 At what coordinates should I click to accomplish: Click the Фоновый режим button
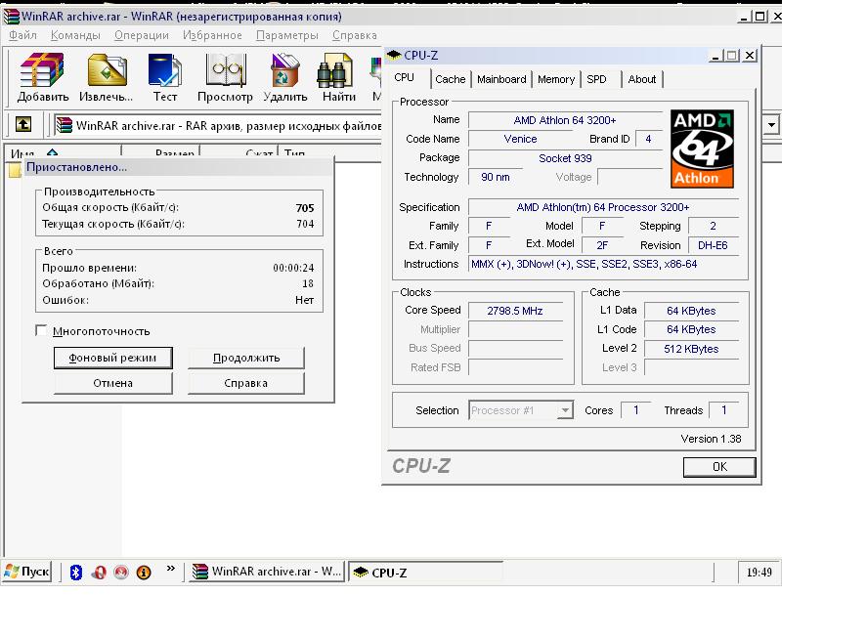point(112,358)
